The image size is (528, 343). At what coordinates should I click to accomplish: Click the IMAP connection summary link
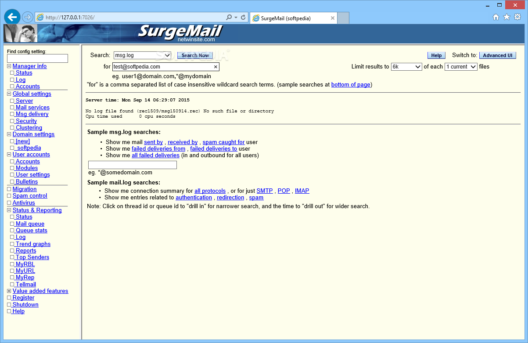[302, 191]
